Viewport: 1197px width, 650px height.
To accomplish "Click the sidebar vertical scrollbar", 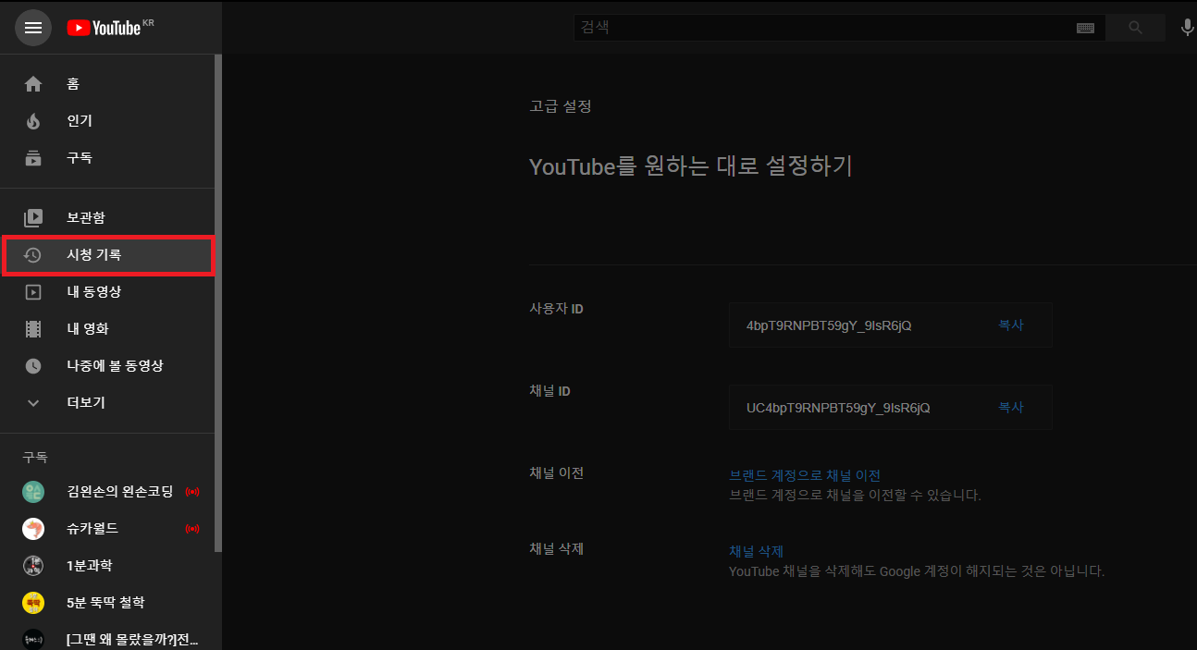I will (x=218, y=303).
